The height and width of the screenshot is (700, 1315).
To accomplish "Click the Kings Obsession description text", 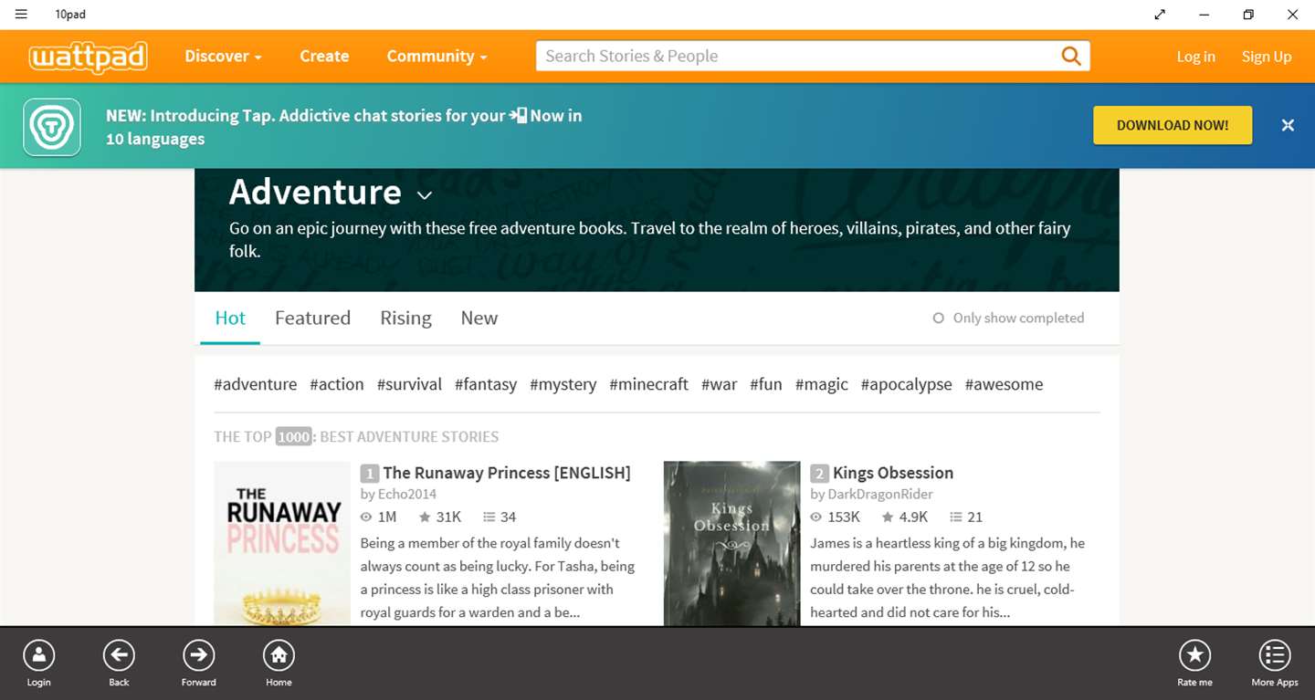I will (x=948, y=578).
